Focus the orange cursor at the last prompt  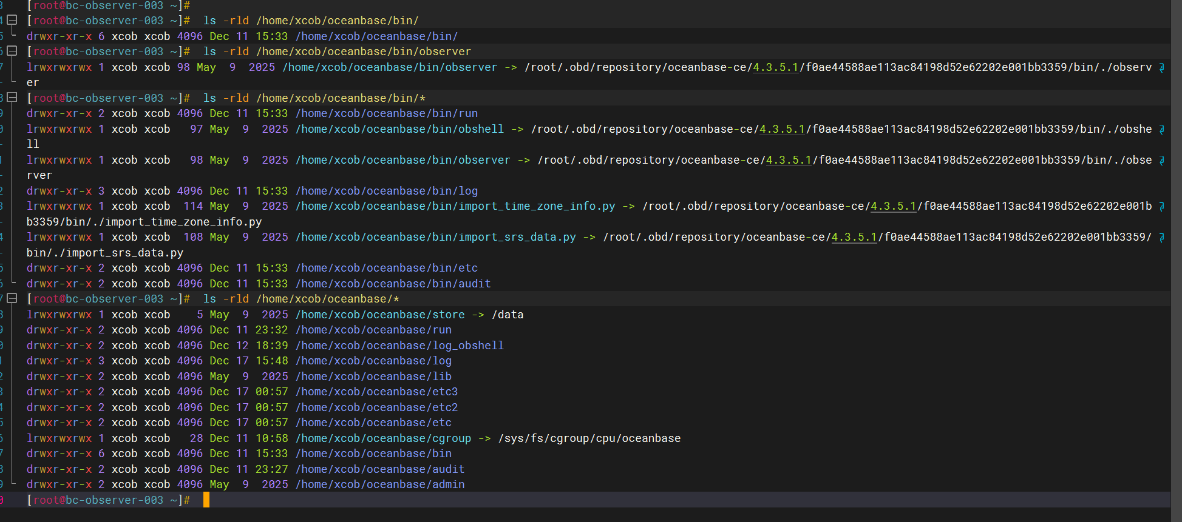[x=206, y=500]
